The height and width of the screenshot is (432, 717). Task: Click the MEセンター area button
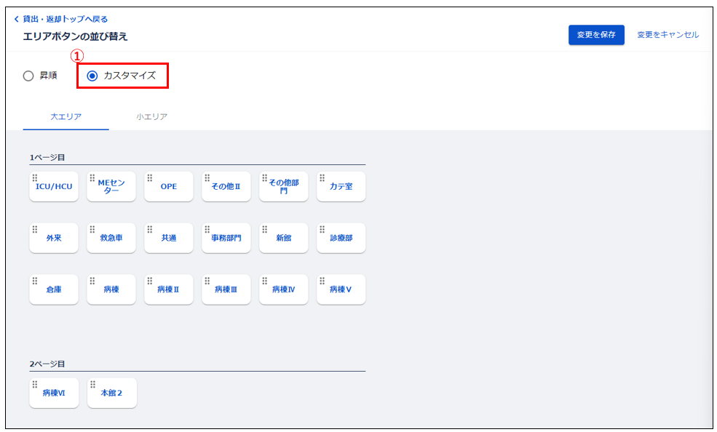pos(111,186)
